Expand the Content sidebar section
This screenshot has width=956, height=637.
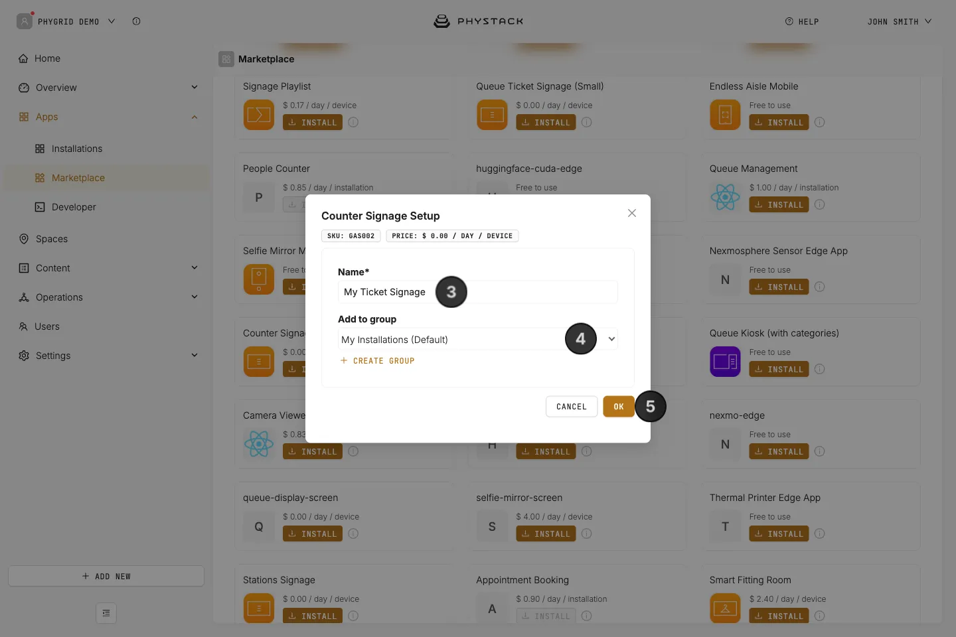[195, 267]
